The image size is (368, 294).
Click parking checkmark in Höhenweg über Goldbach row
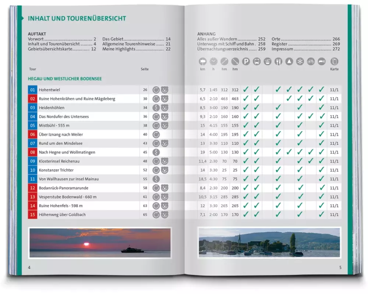(246, 214)
